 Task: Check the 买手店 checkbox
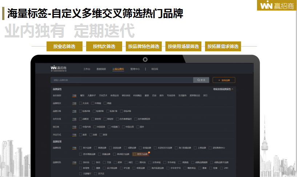96,174
